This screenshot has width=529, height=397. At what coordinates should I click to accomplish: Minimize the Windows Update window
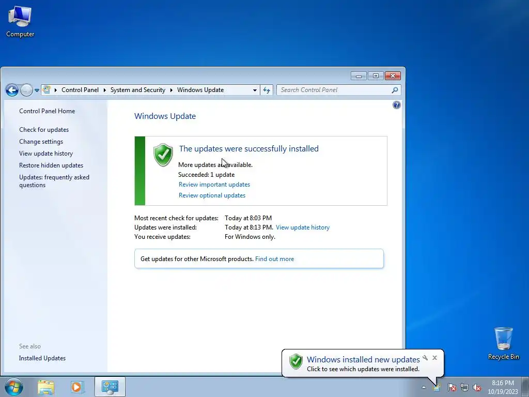359,76
